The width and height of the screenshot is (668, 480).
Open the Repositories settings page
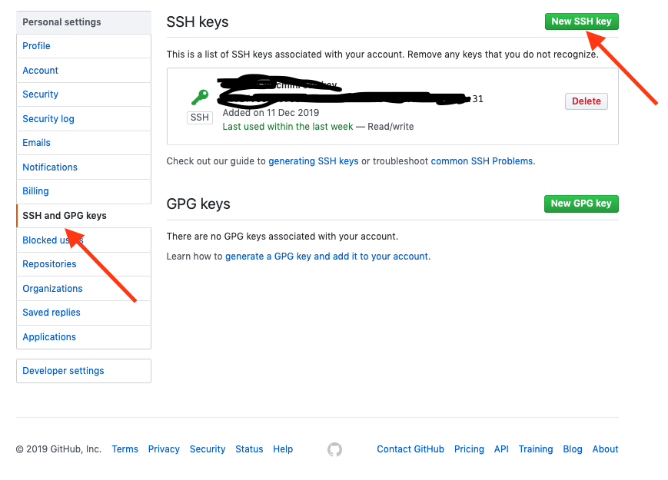49,264
